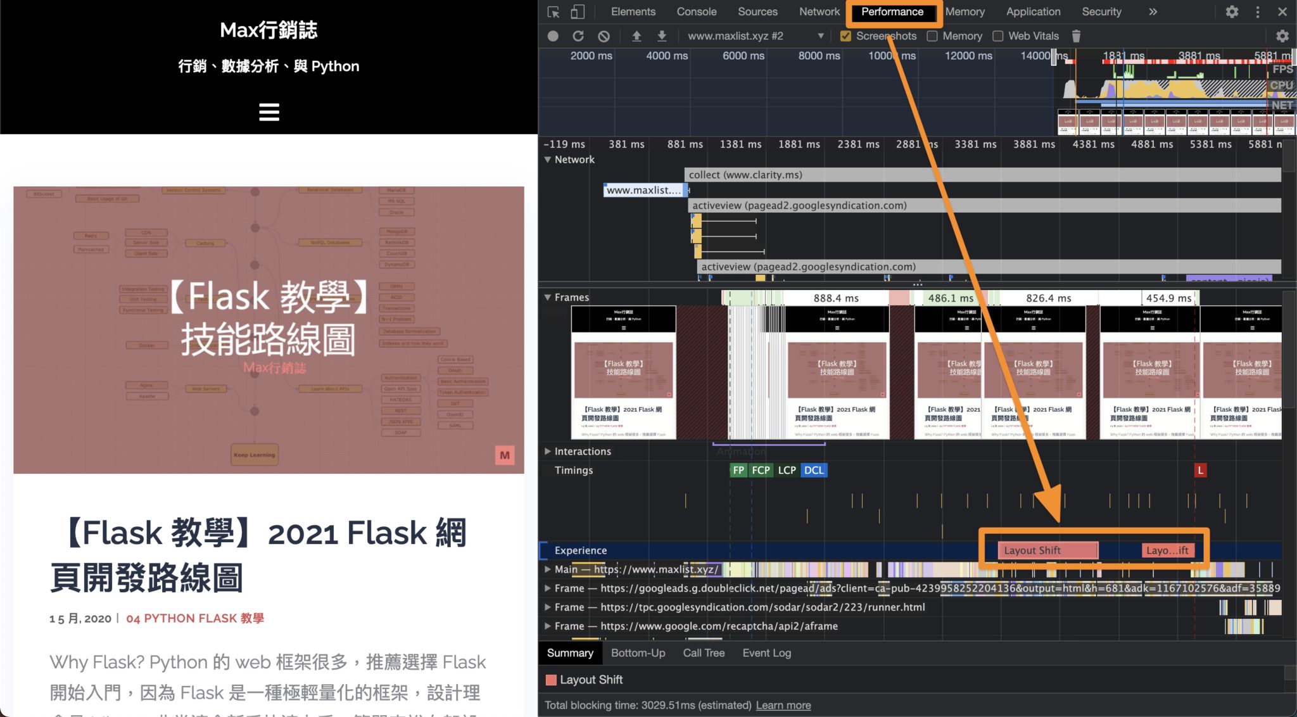Screen dimensions: 1297x717
Task: Open the Security tab
Action: click(1101, 12)
